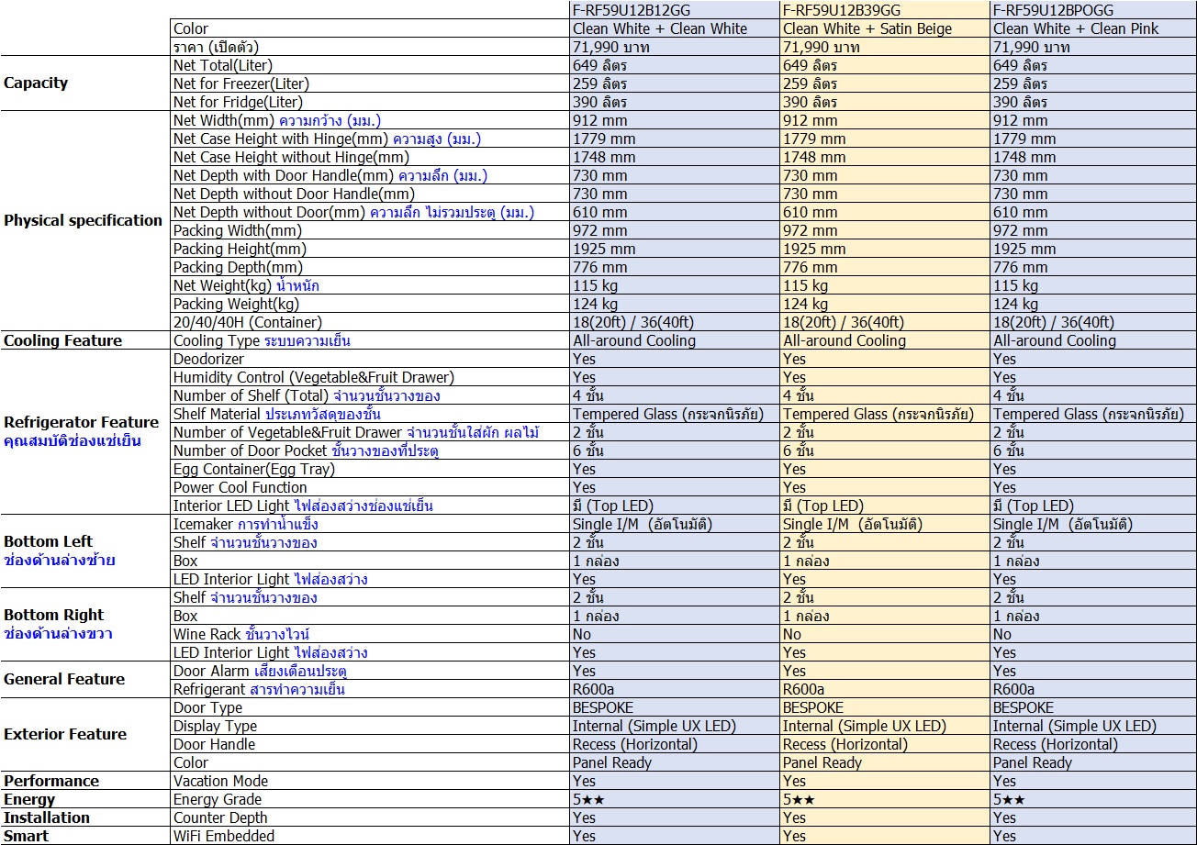Click the Cooling Type row label

click(x=263, y=340)
